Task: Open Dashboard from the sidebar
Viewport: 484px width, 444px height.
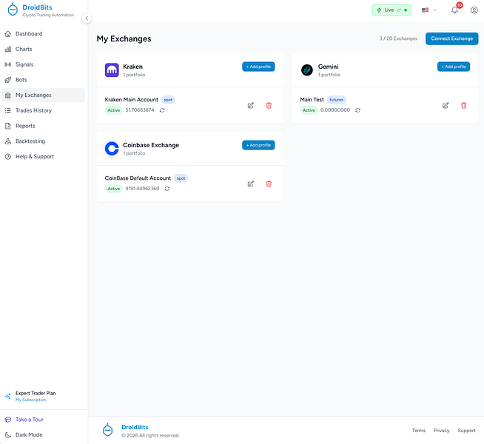Action: tap(43, 33)
